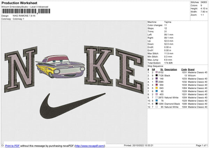Select the Color changes value 11

(165, 25)
